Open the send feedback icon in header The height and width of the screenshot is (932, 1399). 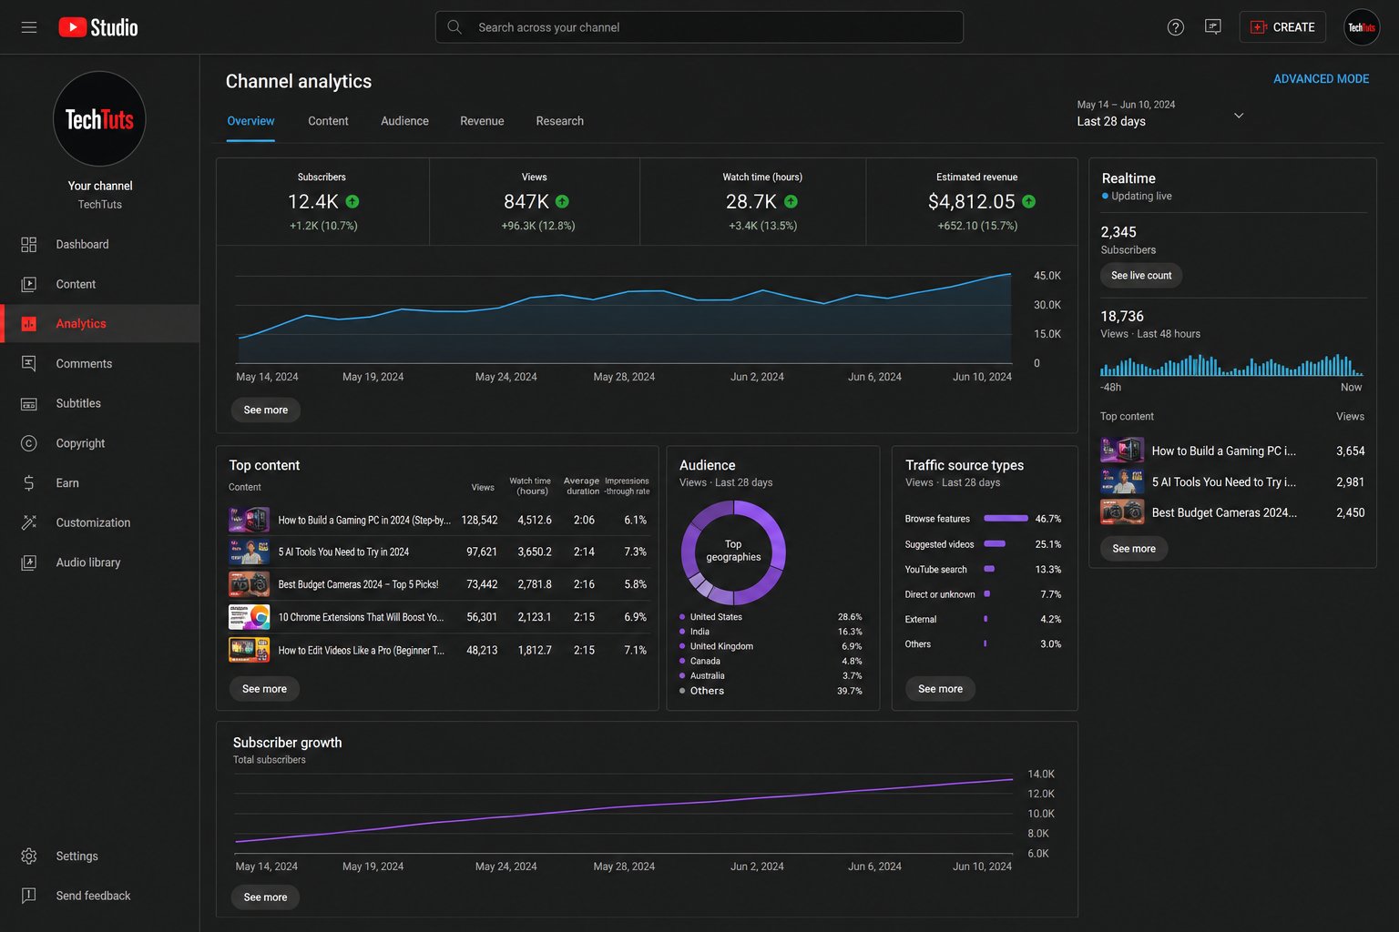point(1213,27)
